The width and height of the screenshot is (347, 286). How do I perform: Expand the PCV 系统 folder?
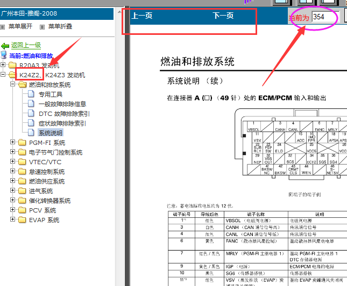pos(12,210)
